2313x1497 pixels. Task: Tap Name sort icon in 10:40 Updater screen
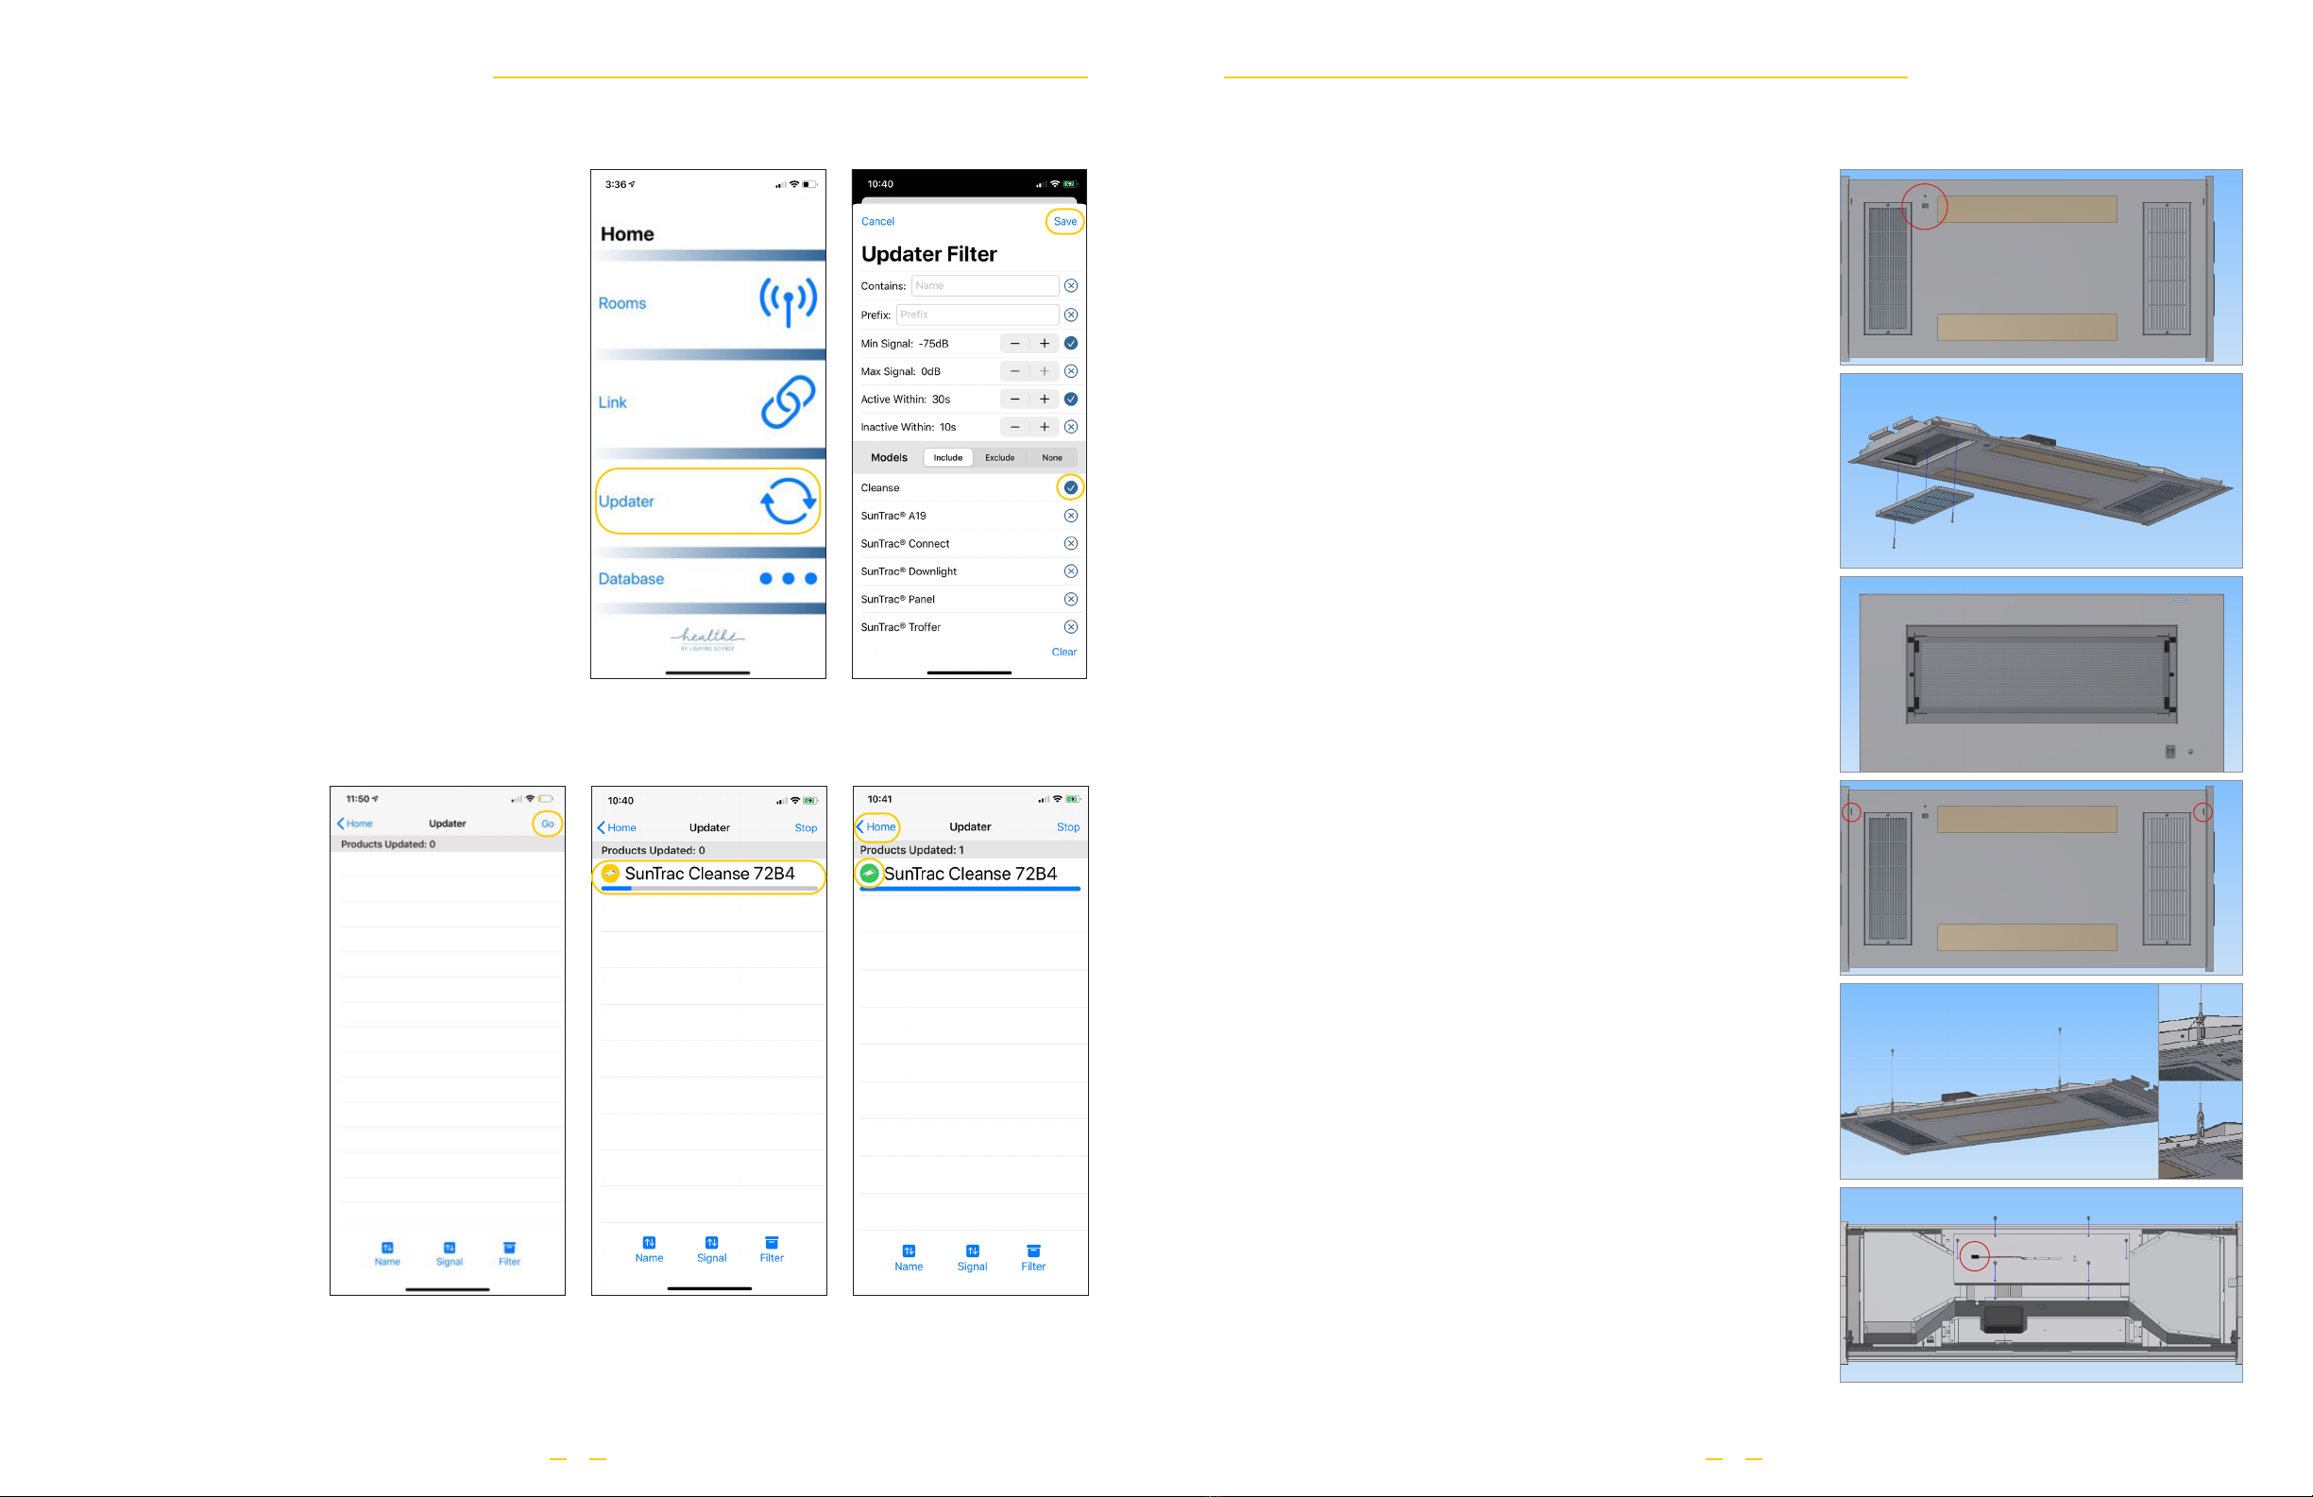(x=649, y=1242)
